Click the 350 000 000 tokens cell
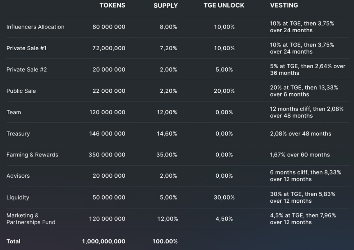 pyautogui.click(x=107, y=155)
